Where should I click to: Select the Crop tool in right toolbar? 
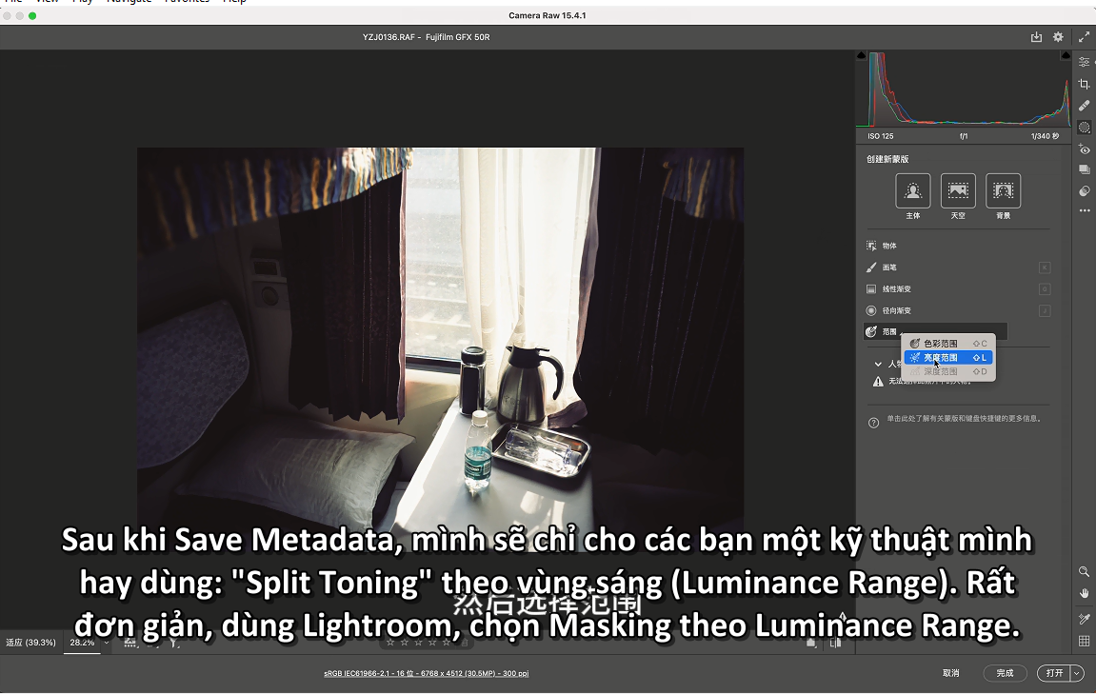pyautogui.click(x=1084, y=84)
